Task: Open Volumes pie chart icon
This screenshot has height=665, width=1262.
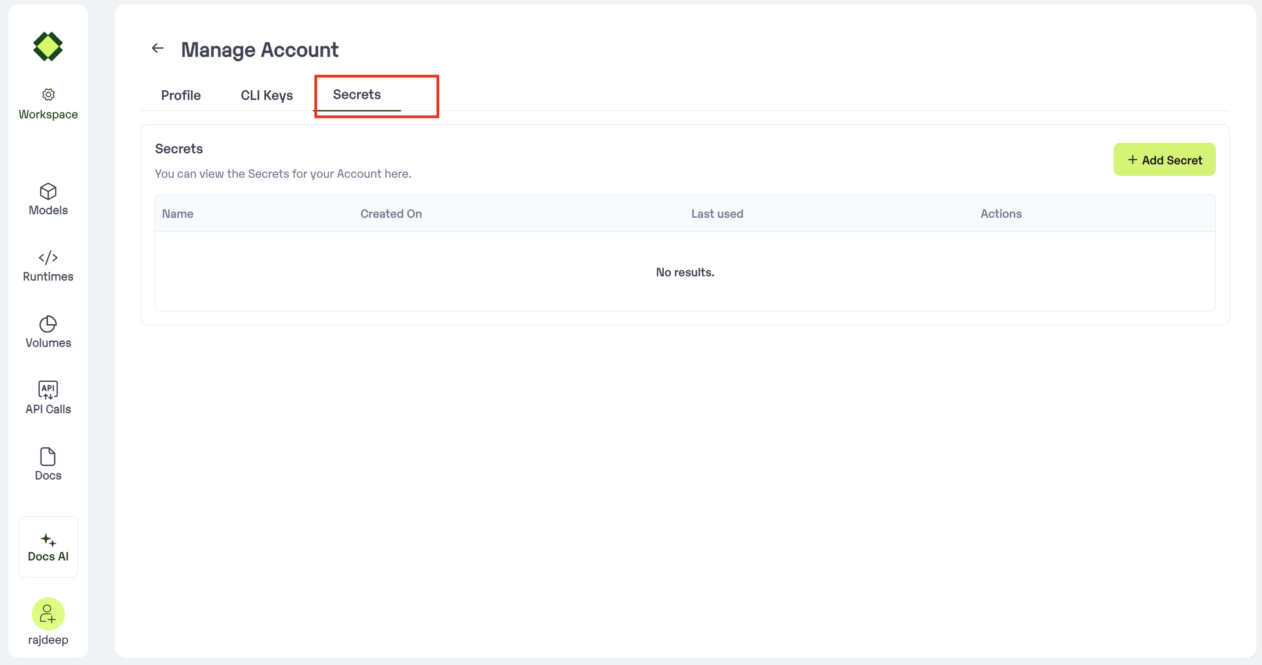Action: (x=48, y=324)
